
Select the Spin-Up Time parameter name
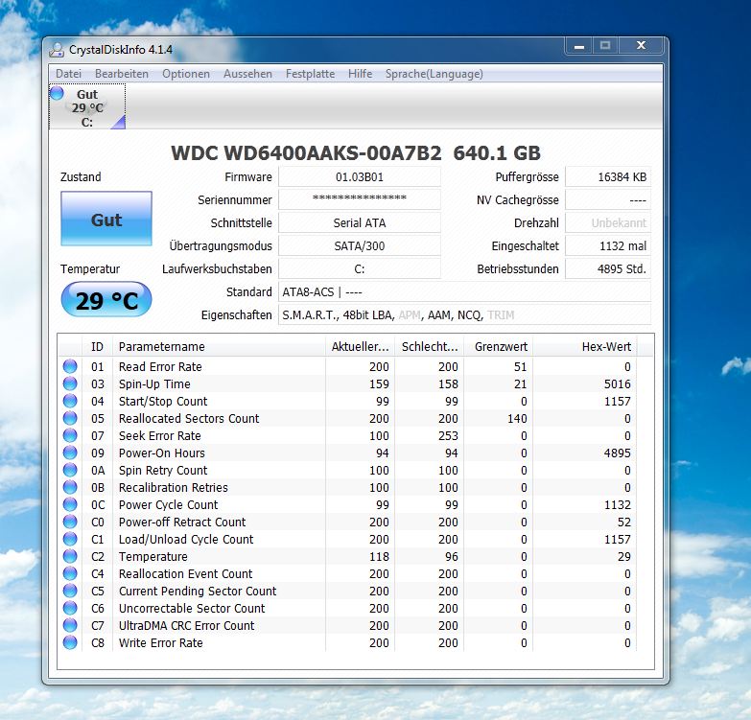click(154, 383)
